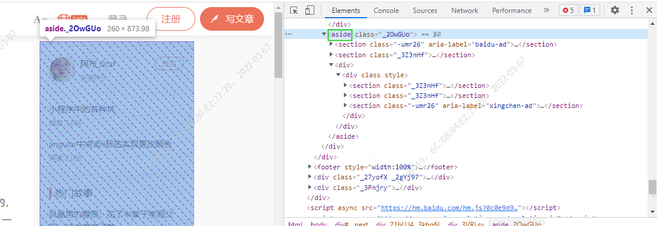Click the blue messages counter badge
This screenshot has height=226, width=657.
pyautogui.click(x=590, y=11)
